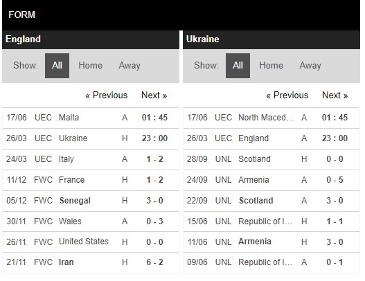Select England's All filter tab
The image size is (365, 281).
[57, 66]
